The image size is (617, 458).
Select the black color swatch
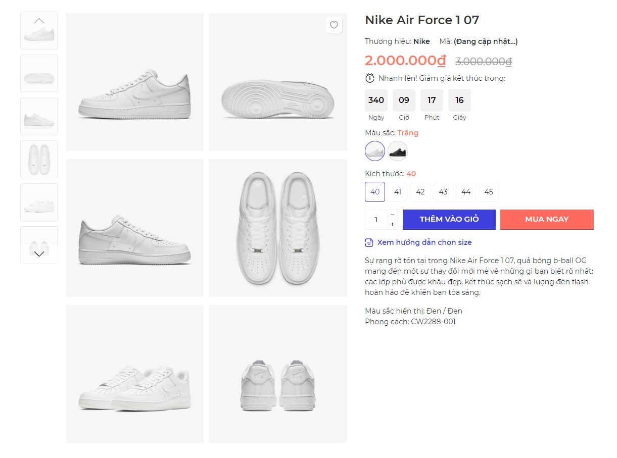(x=398, y=151)
